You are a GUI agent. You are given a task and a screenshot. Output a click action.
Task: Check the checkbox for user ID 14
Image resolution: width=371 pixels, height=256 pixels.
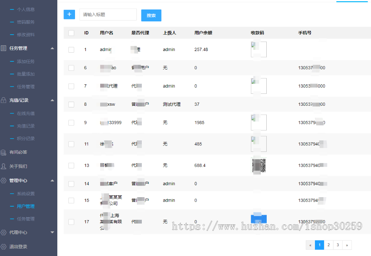pyautogui.click(x=71, y=184)
